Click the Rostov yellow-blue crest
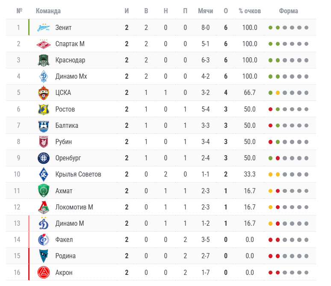 click(44, 109)
